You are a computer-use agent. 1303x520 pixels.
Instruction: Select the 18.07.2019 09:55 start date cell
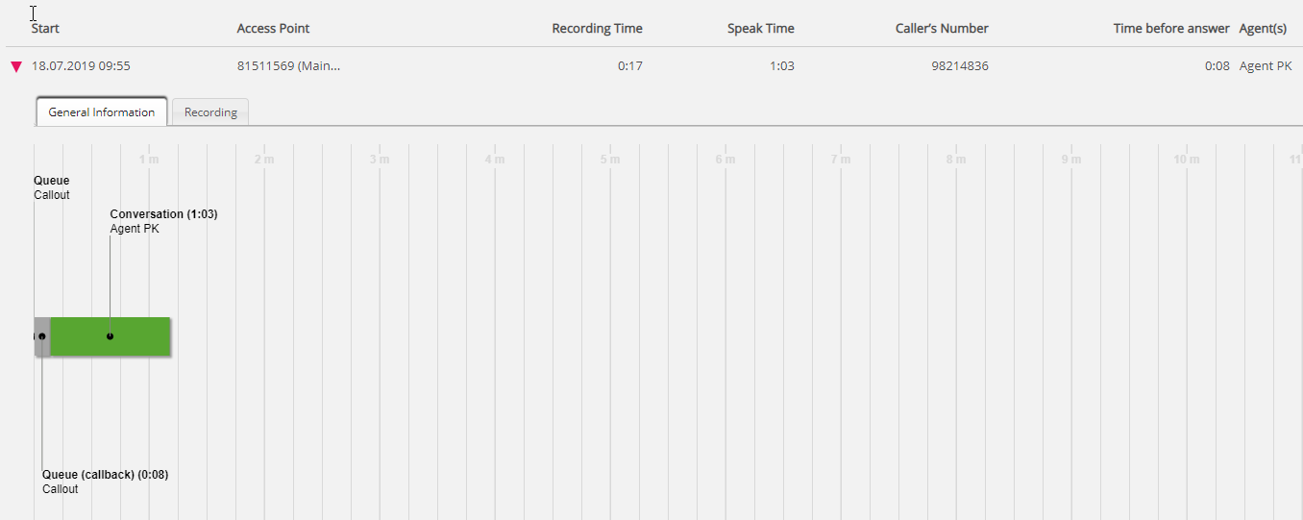click(x=81, y=66)
